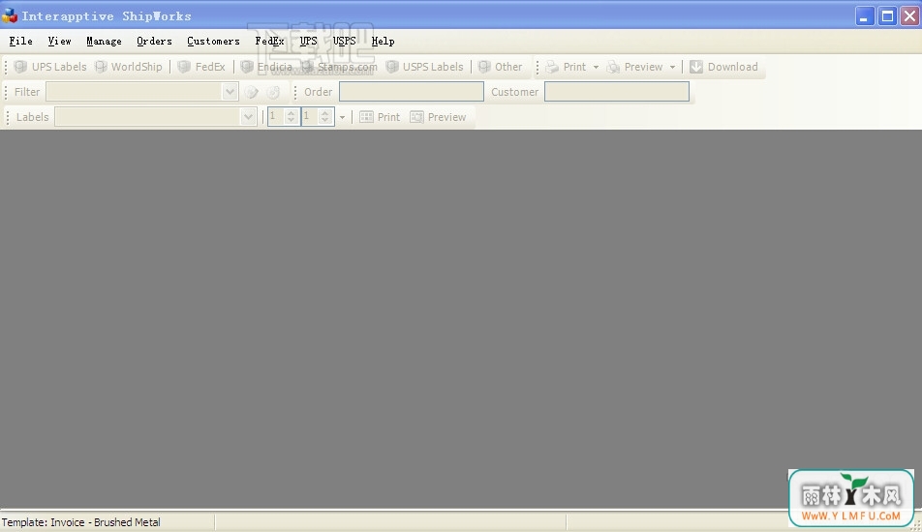The image size is (922, 532).
Task: Click the second round icon beside Filter dropdown
Action: 273,92
